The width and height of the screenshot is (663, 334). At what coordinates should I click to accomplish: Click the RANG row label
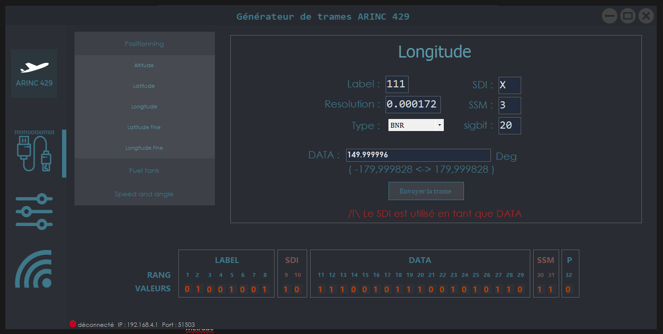[159, 275]
